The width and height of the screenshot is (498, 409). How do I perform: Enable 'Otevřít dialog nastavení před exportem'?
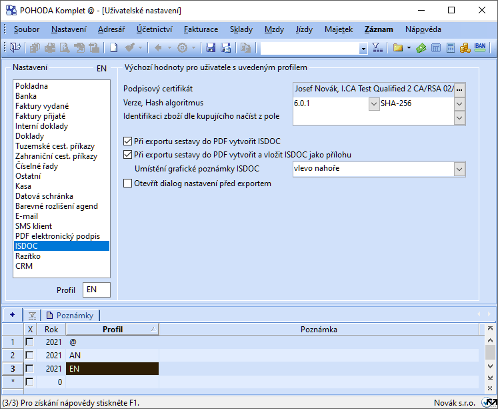(x=127, y=183)
